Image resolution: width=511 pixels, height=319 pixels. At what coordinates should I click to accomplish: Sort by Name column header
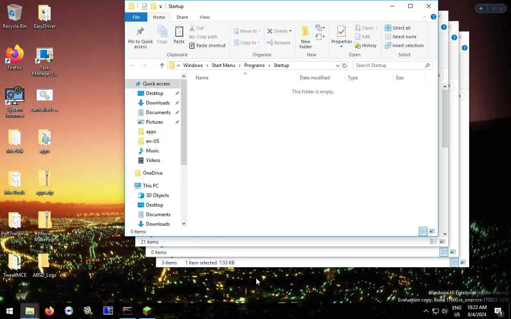coord(245,78)
